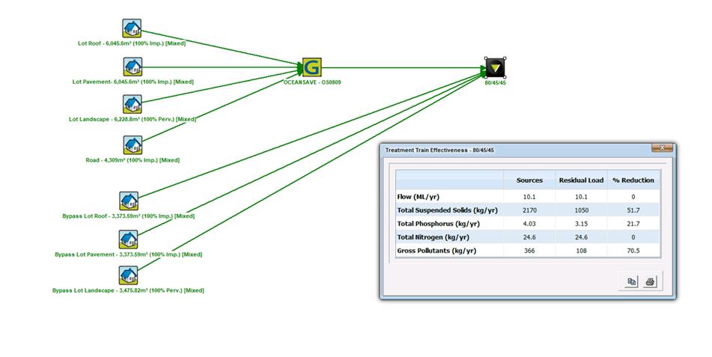
Task: Copy the results table to clipboard
Action: coord(632,281)
